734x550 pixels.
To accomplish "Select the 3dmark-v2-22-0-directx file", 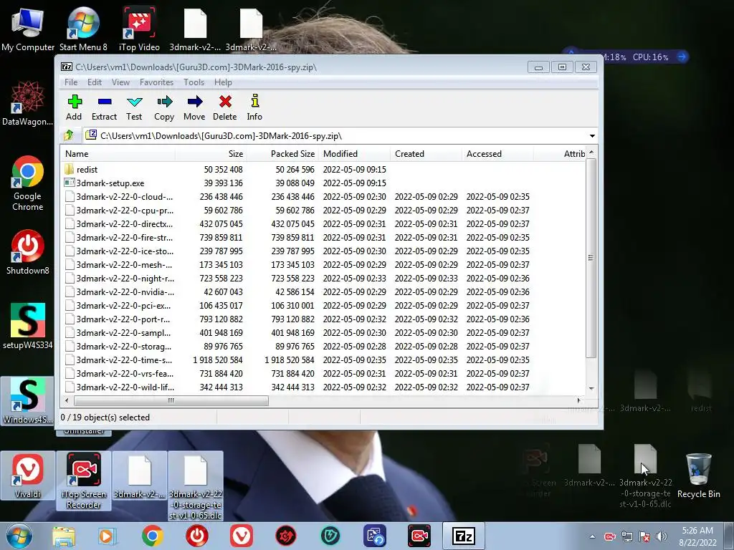I will coord(323,223).
